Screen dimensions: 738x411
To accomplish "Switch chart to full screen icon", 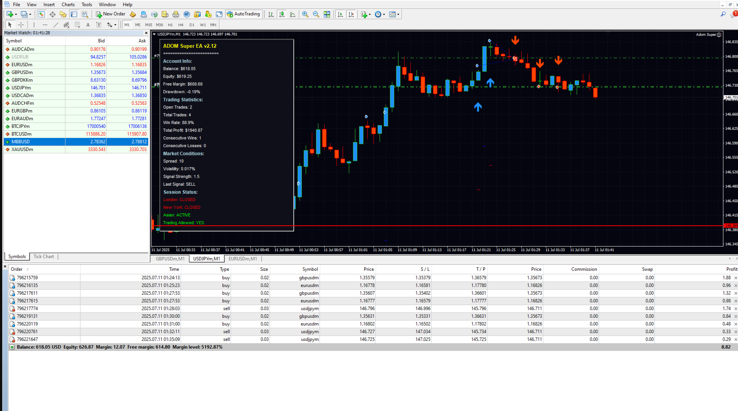I will point(219,14).
